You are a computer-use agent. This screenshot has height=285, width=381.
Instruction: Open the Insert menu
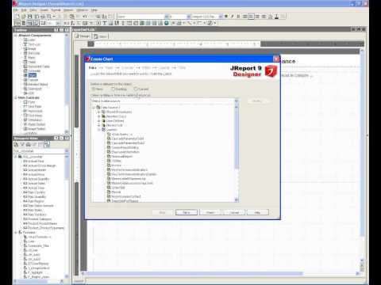(44, 10)
